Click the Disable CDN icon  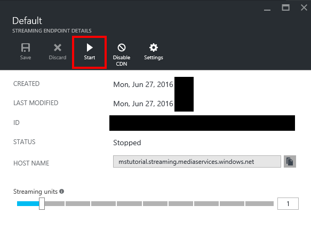pyautogui.click(x=122, y=48)
